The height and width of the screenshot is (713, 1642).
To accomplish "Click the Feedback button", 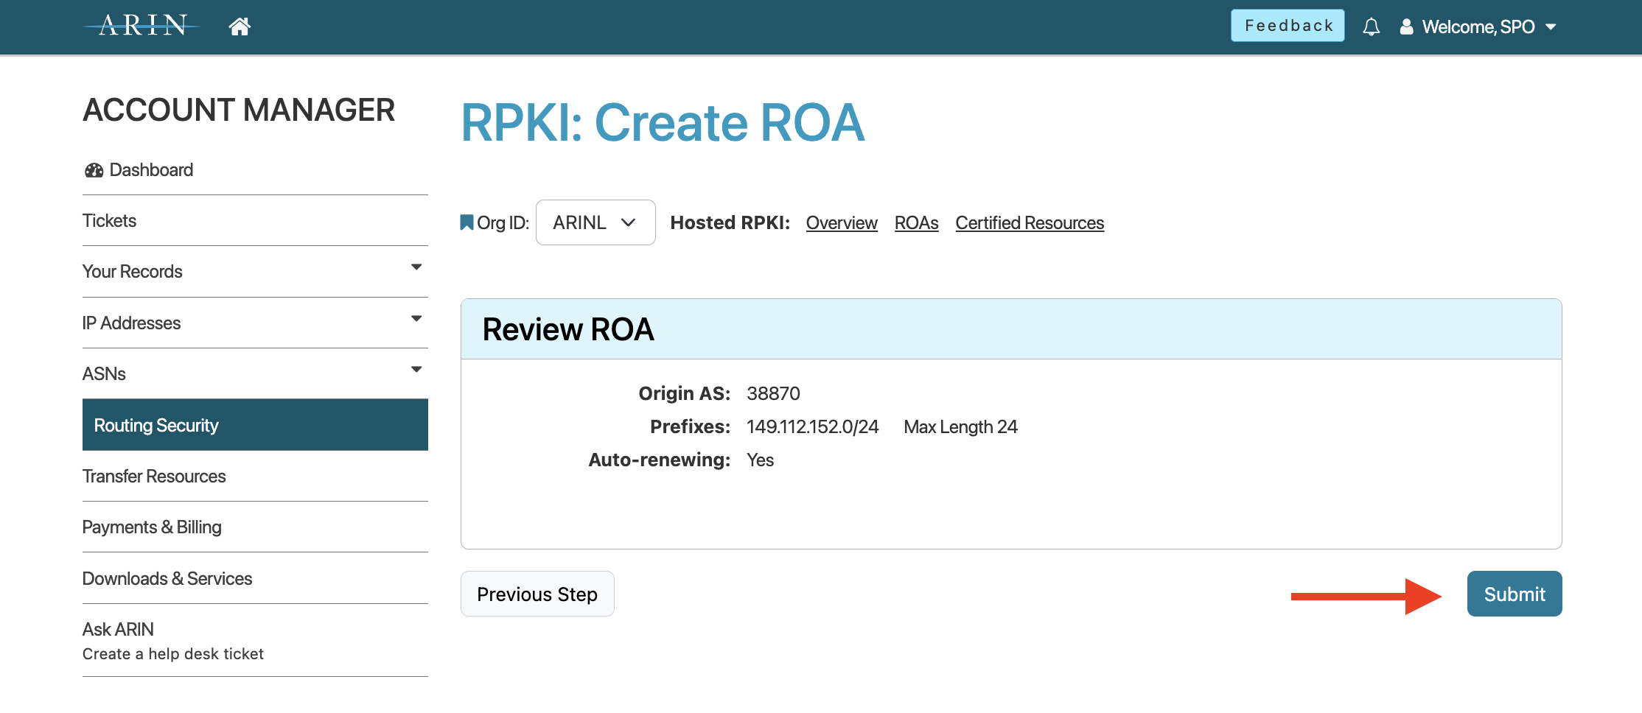I will point(1288,26).
